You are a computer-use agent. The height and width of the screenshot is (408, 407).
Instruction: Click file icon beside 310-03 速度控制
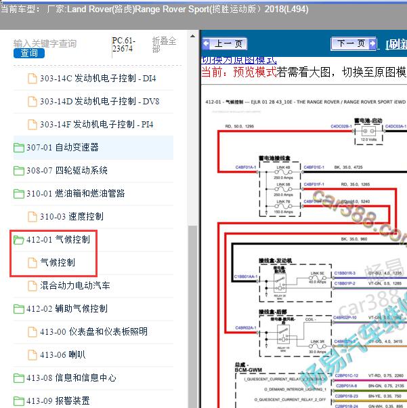pyautogui.click(x=33, y=217)
